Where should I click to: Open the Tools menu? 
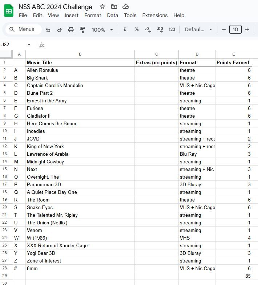pos(130,15)
